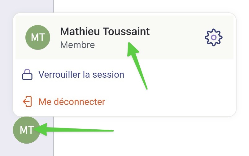This screenshot has width=249, height=156.
Task: Click the purple center circle of the gear icon
Action: (214, 37)
